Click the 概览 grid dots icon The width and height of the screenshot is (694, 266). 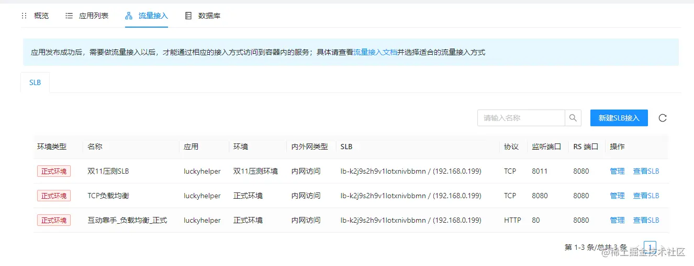[24, 16]
